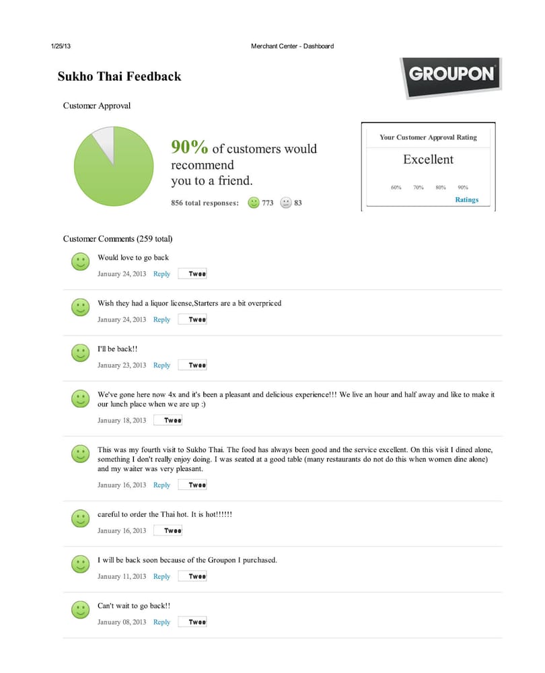Open the Ratings link in approval box
This screenshot has width=545, height=673.
click(x=466, y=200)
